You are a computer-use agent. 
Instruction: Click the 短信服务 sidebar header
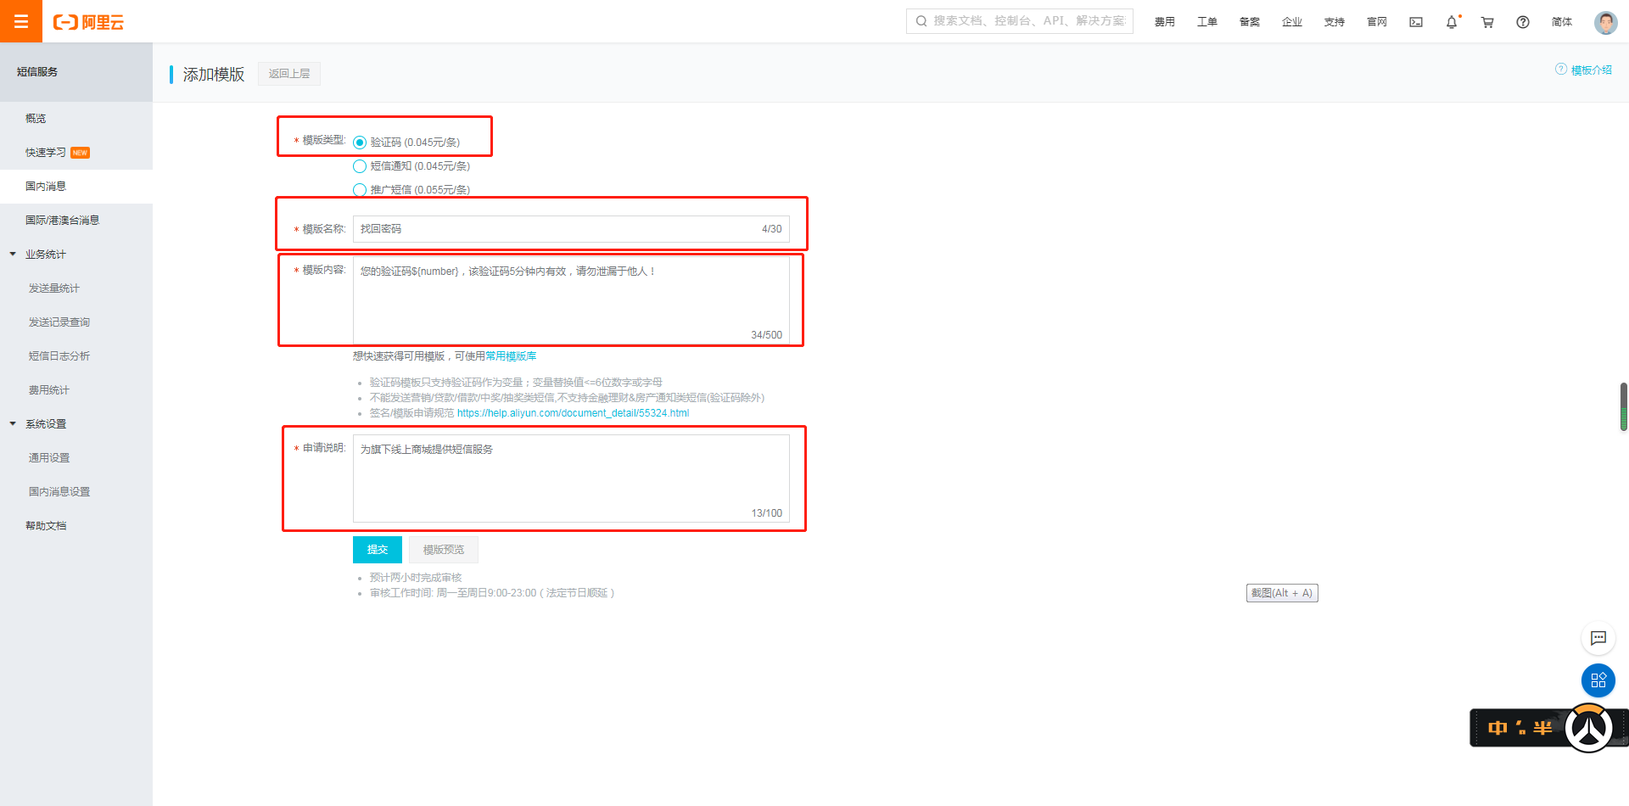76,72
